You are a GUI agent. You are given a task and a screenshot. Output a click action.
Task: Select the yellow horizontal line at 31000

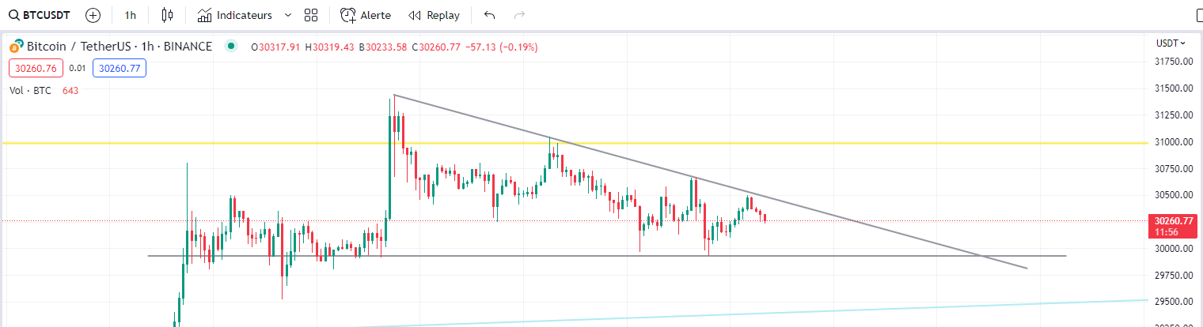click(x=237, y=143)
